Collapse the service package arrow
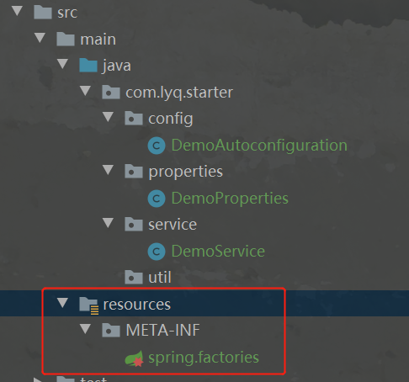Viewport: 409px width, 382px height. (108, 223)
